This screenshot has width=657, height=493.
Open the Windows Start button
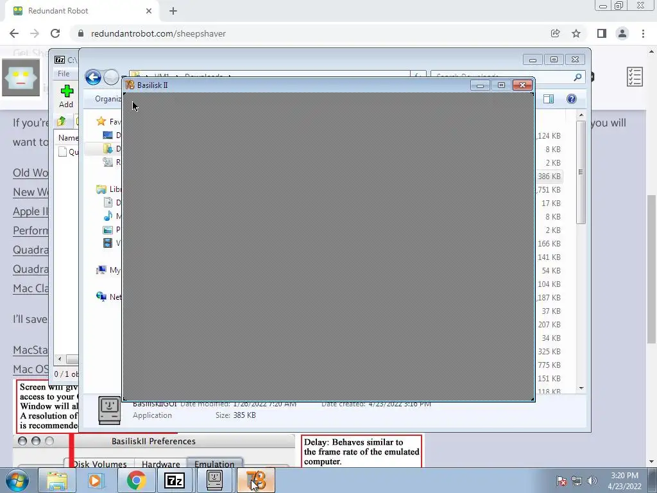click(x=17, y=480)
